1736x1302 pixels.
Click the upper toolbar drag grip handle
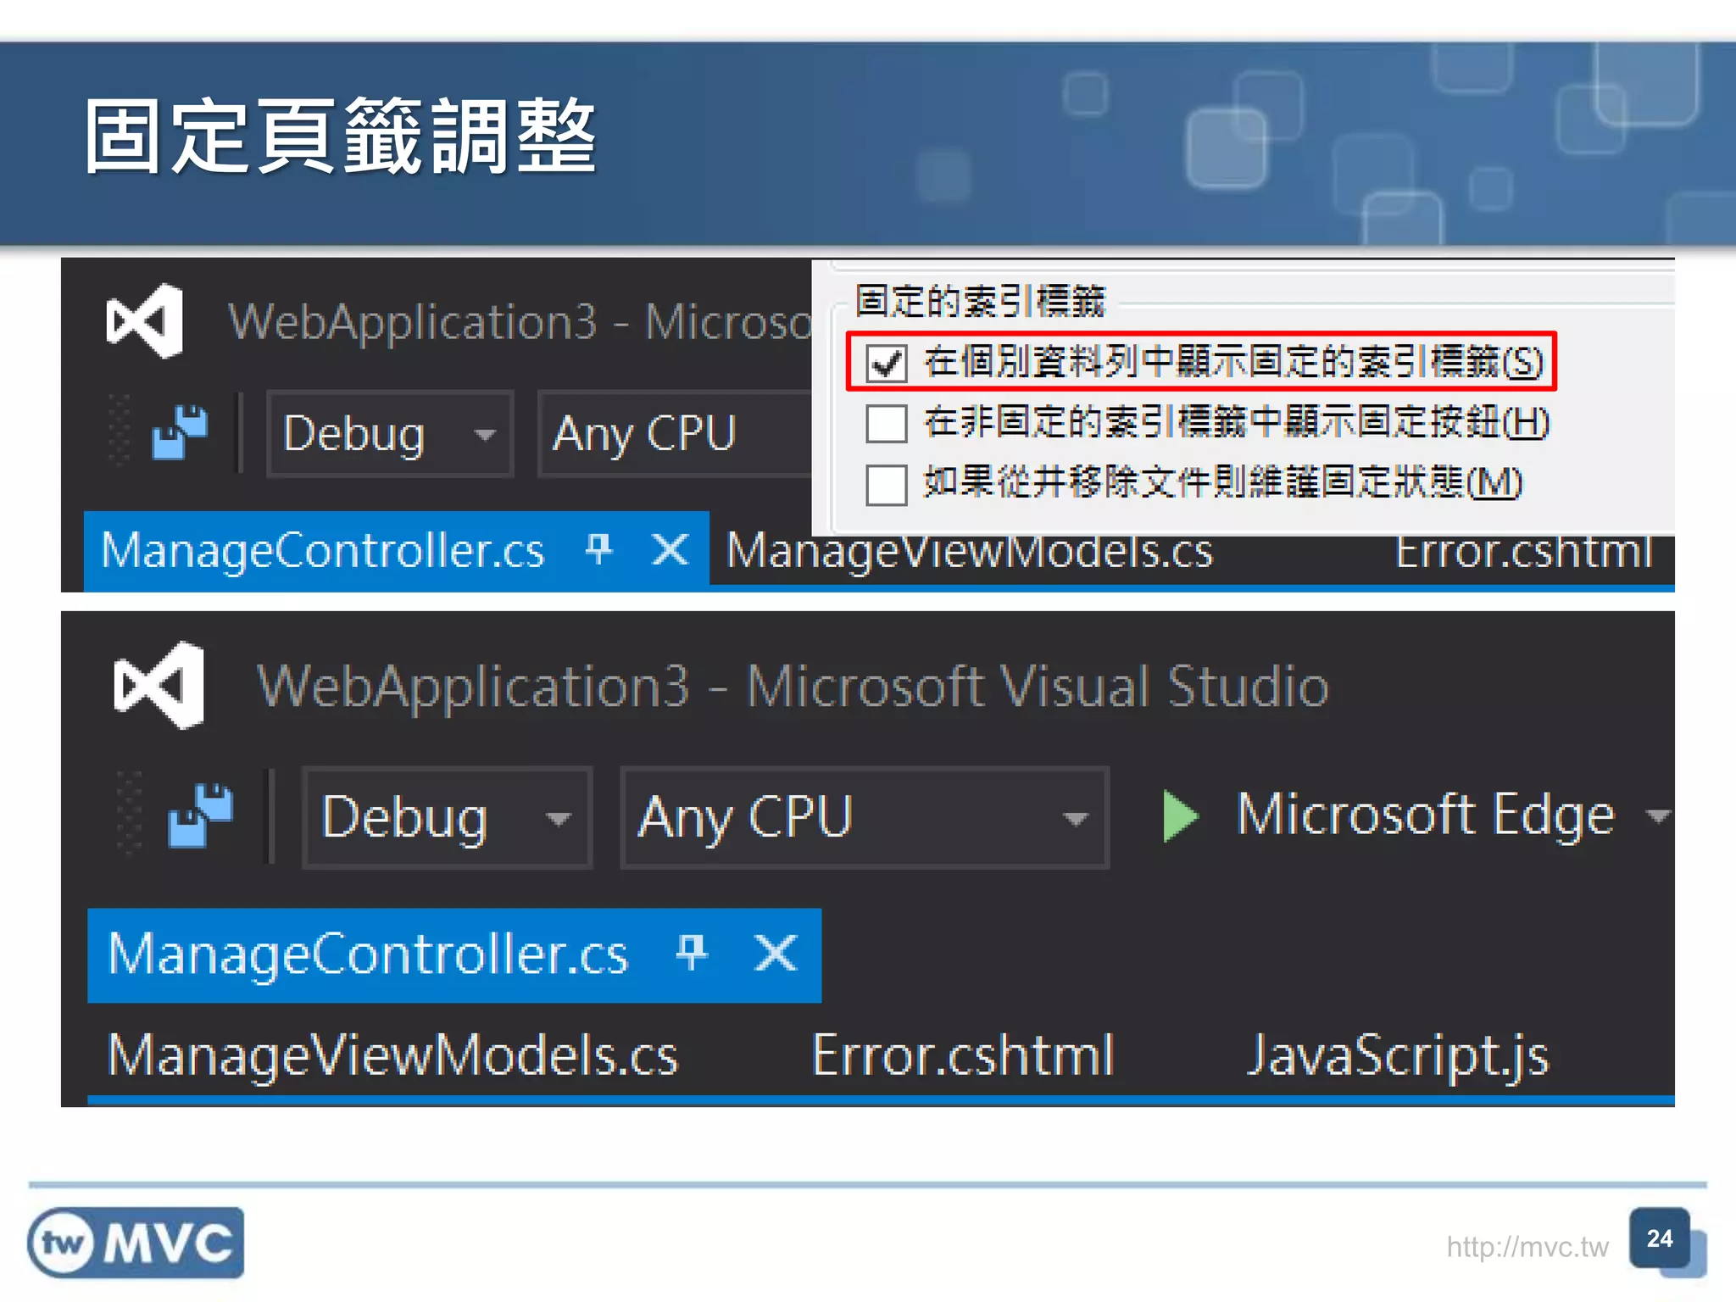[x=120, y=430]
